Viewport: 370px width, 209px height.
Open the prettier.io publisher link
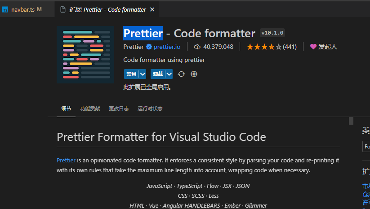167,47
